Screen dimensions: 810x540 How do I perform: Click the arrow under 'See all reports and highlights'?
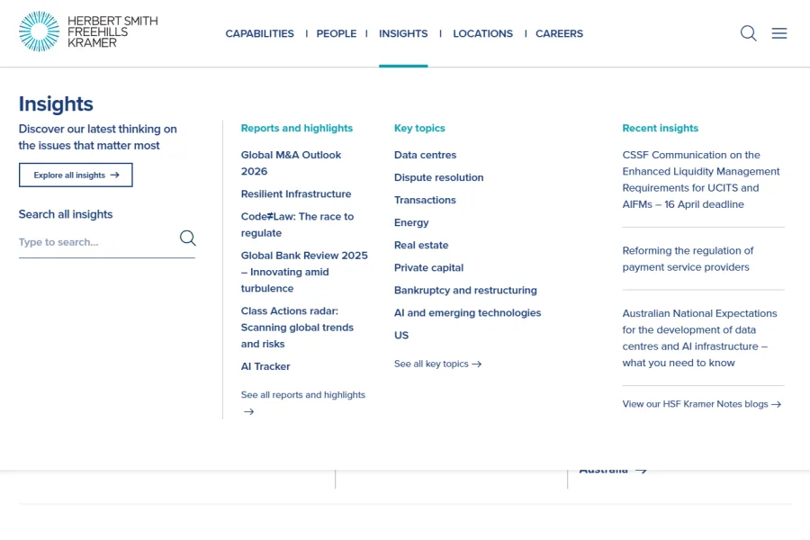(x=248, y=411)
